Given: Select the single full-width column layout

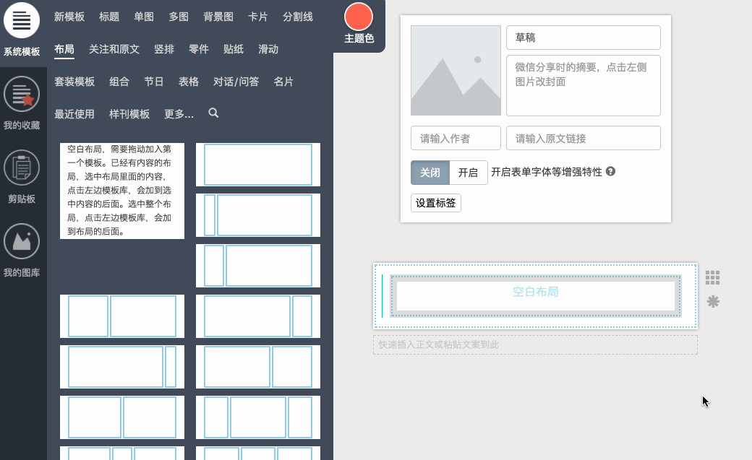Looking at the screenshot, I should click(258, 165).
